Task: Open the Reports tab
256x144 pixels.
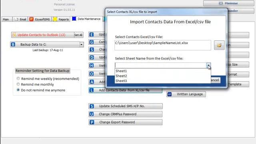Action: point(61,19)
